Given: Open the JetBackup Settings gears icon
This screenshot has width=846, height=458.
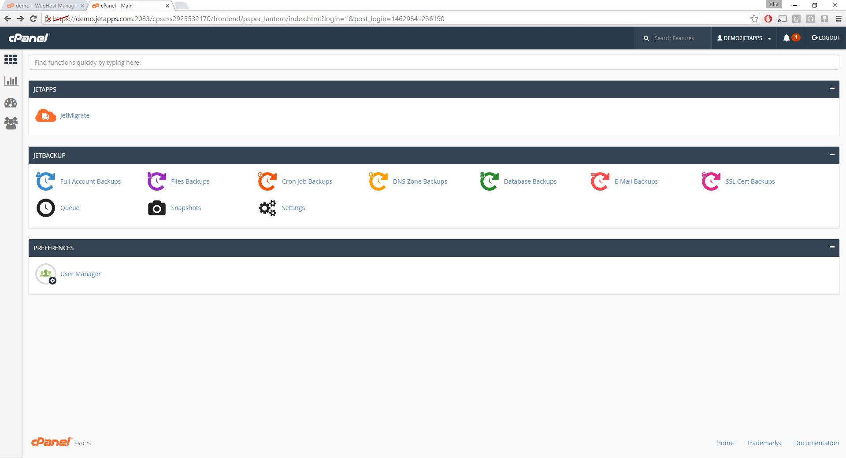Looking at the screenshot, I should click(267, 208).
